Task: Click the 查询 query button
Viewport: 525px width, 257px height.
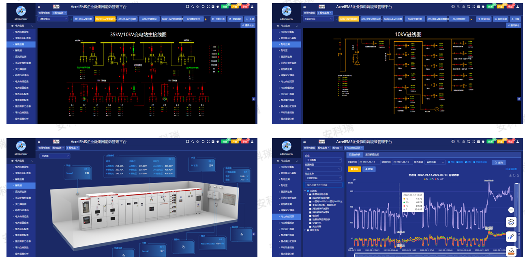Action: click(x=498, y=162)
